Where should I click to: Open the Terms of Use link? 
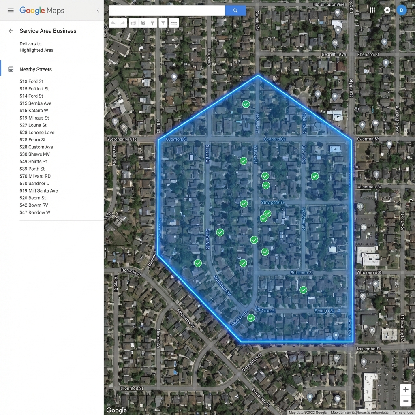402,412
